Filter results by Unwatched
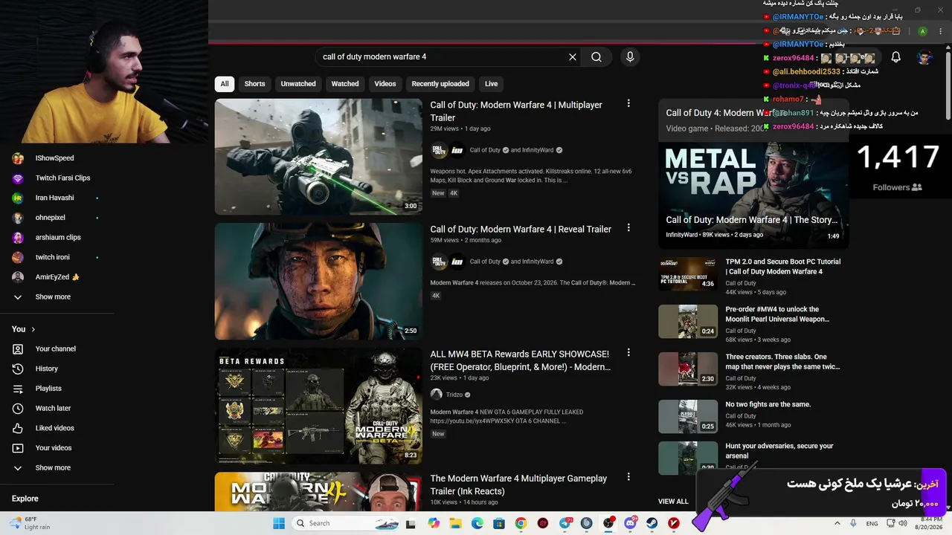The image size is (952, 535). (298, 84)
